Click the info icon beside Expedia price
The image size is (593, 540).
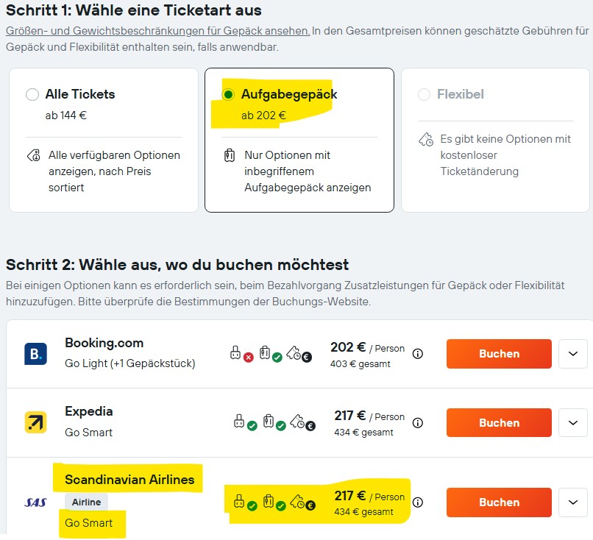pyautogui.click(x=417, y=422)
